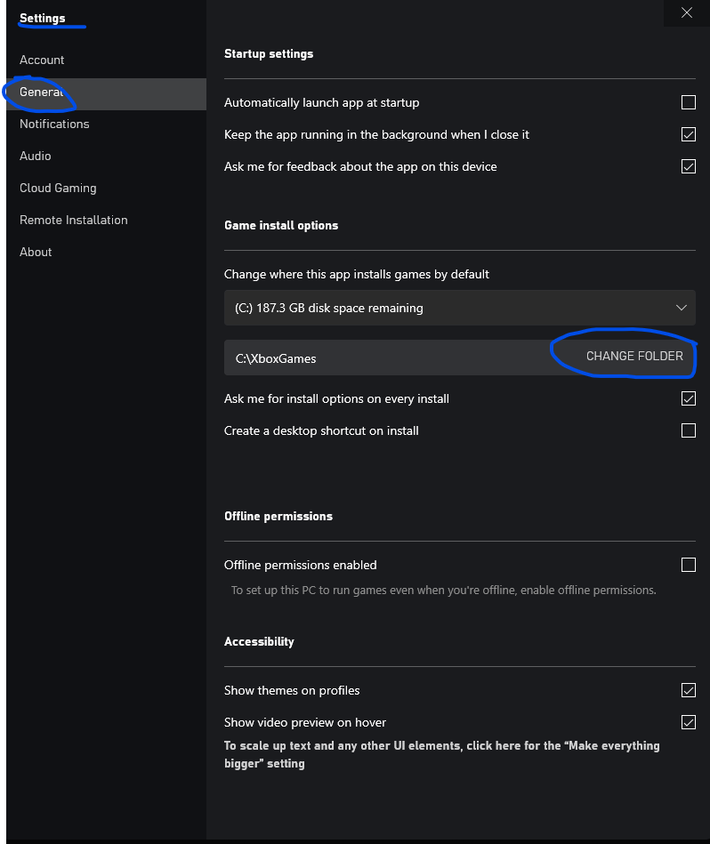This screenshot has height=844, width=710.
Task: Disable Ask me for feedback checkbox
Action: [688, 166]
